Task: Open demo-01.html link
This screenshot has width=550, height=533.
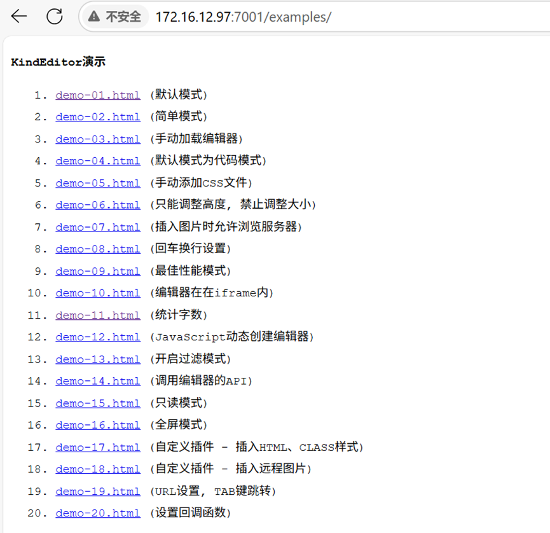Action: tap(98, 95)
